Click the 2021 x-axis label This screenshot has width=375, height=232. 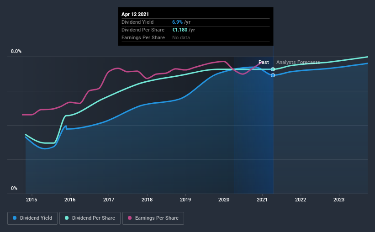tap(262, 200)
